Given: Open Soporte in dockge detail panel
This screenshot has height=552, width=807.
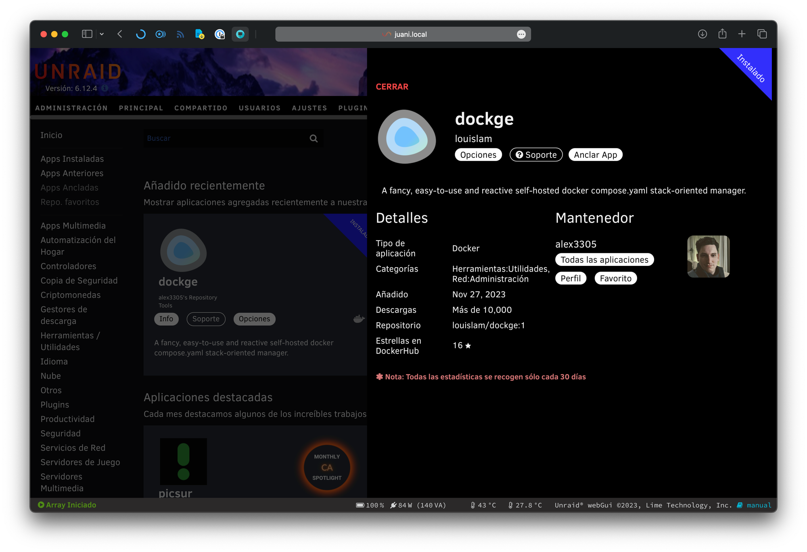Looking at the screenshot, I should tap(536, 155).
